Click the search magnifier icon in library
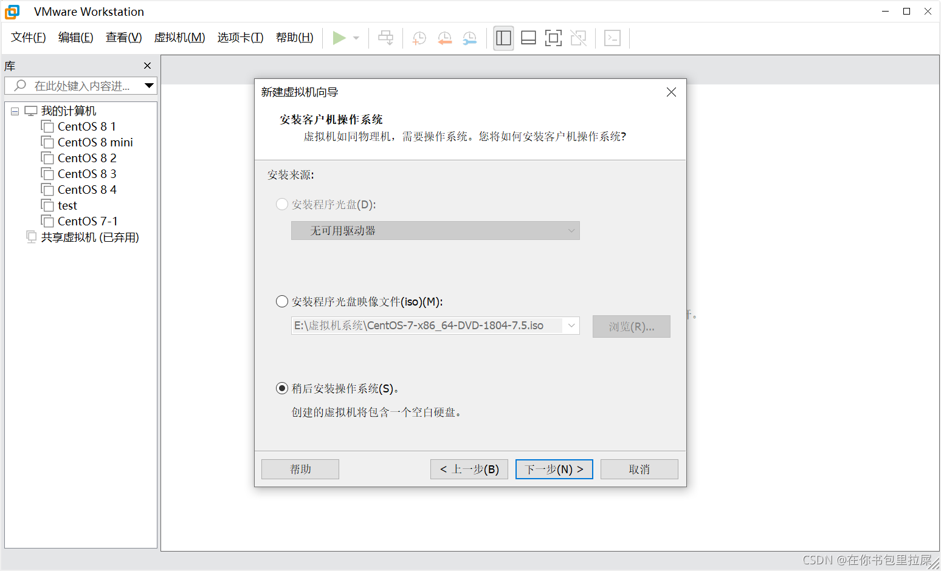The height and width of the screenshot is (571, 941). coord(20,86)
